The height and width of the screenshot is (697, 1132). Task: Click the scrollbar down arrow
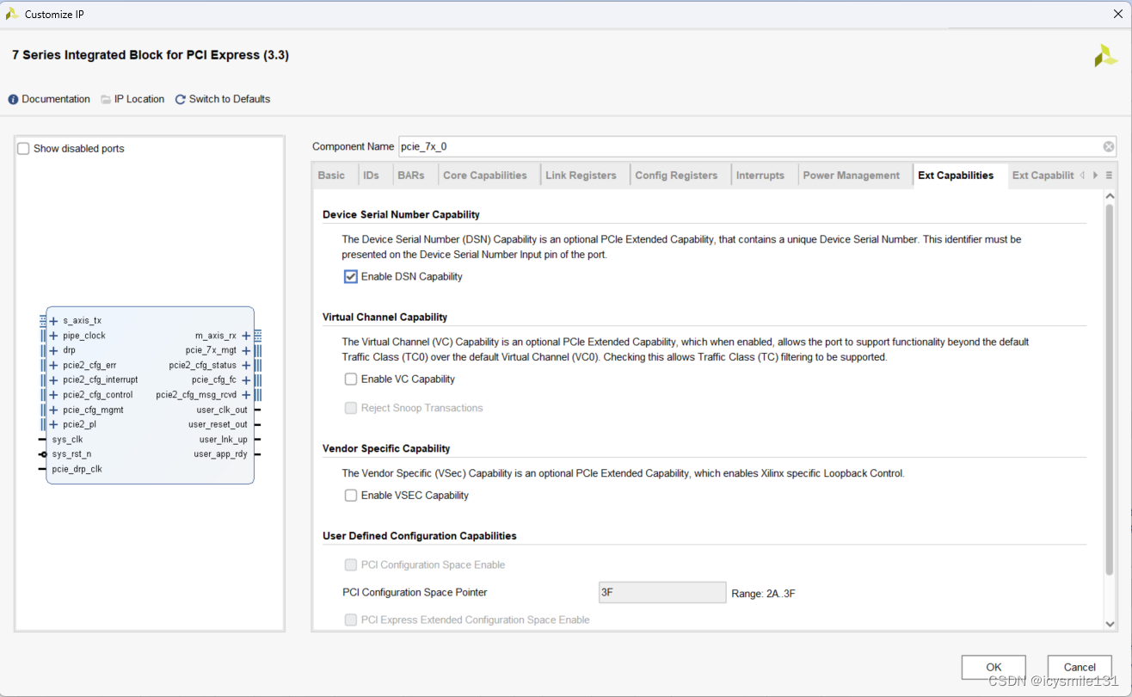[1110, 624]
